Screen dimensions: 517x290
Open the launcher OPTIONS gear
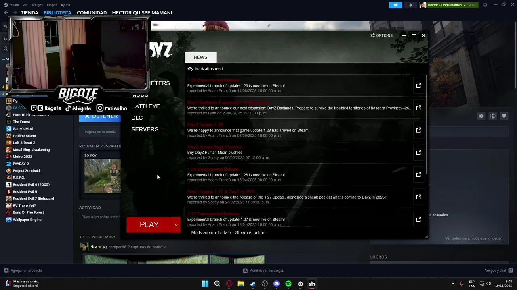381,35
